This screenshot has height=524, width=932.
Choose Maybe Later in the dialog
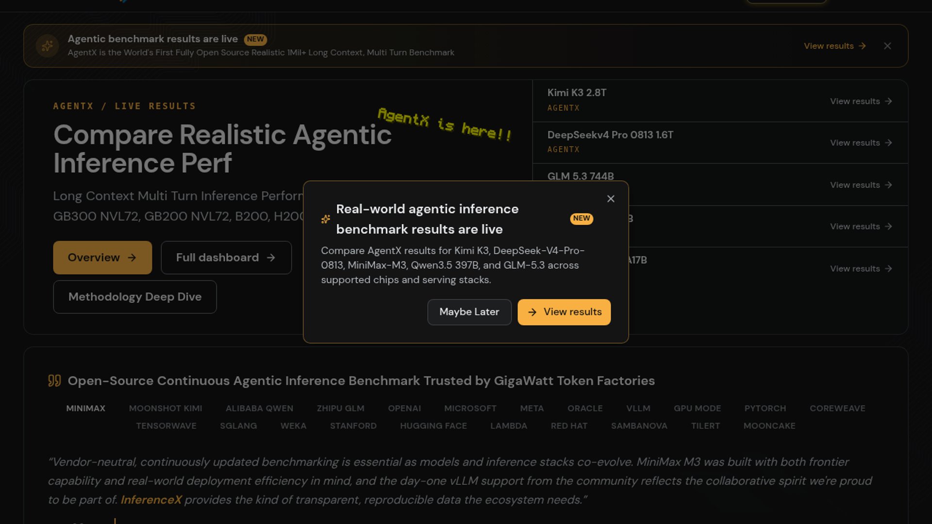(469, 312)
